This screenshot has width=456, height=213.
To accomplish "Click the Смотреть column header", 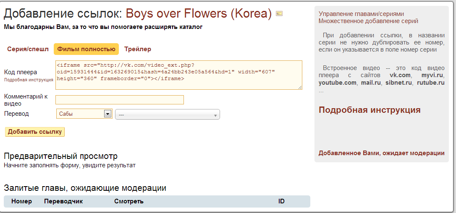I will (129, 201).
